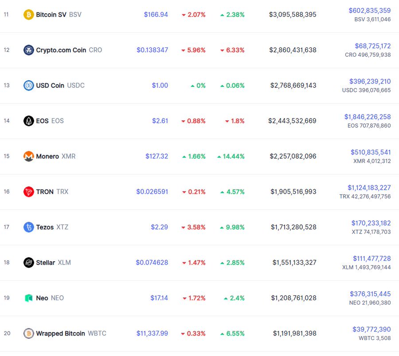Click the $39,772,390 WBTC volume link

372,329
